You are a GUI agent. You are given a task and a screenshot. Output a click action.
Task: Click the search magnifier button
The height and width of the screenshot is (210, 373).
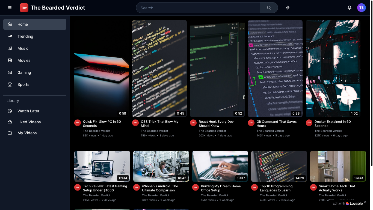point(269,8)
